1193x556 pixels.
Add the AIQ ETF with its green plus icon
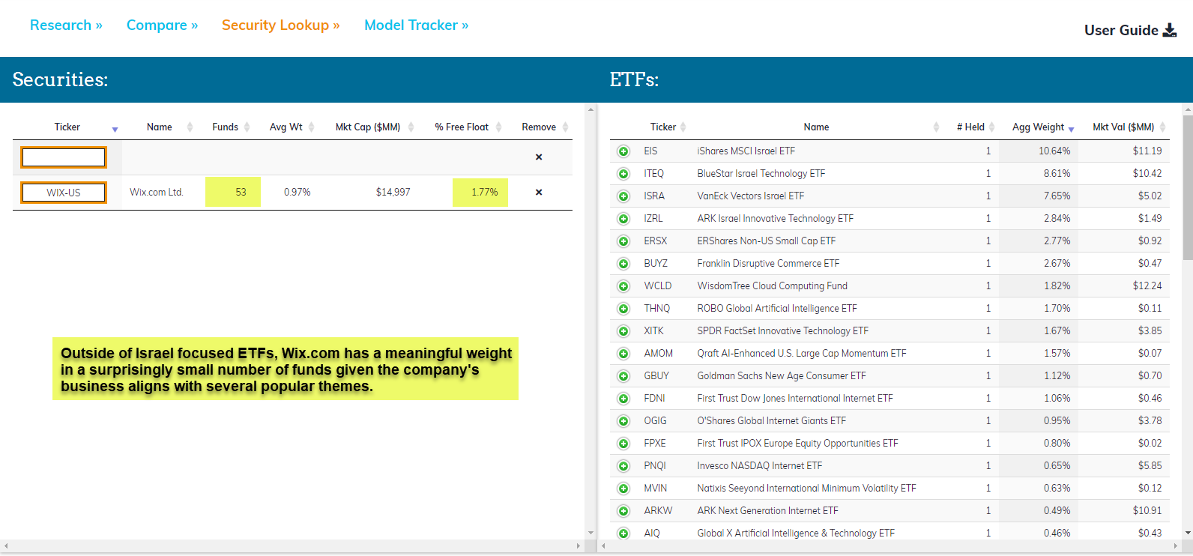coord(623,534)
